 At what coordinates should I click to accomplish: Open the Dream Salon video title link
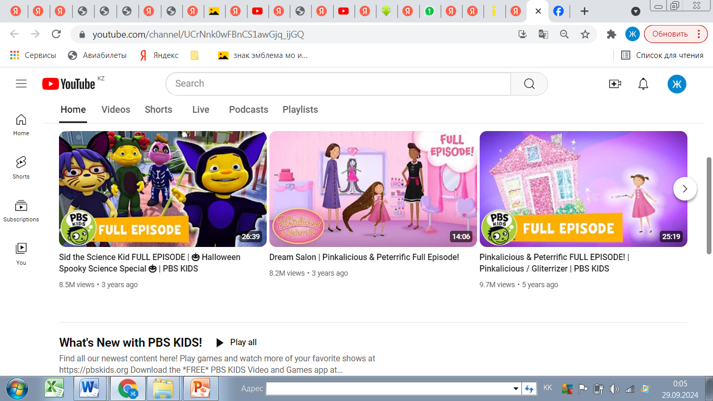coord(364,257)
